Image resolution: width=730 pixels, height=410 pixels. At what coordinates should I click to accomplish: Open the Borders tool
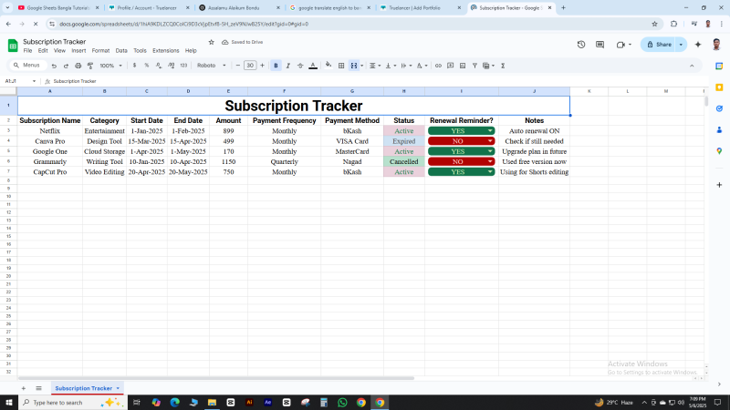(x=341, y=66)
